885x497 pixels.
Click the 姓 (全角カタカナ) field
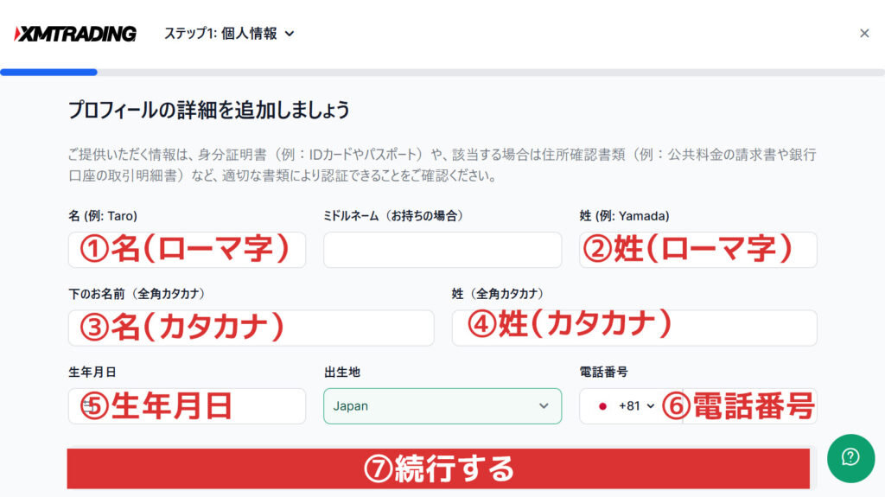tap(634, 328)
